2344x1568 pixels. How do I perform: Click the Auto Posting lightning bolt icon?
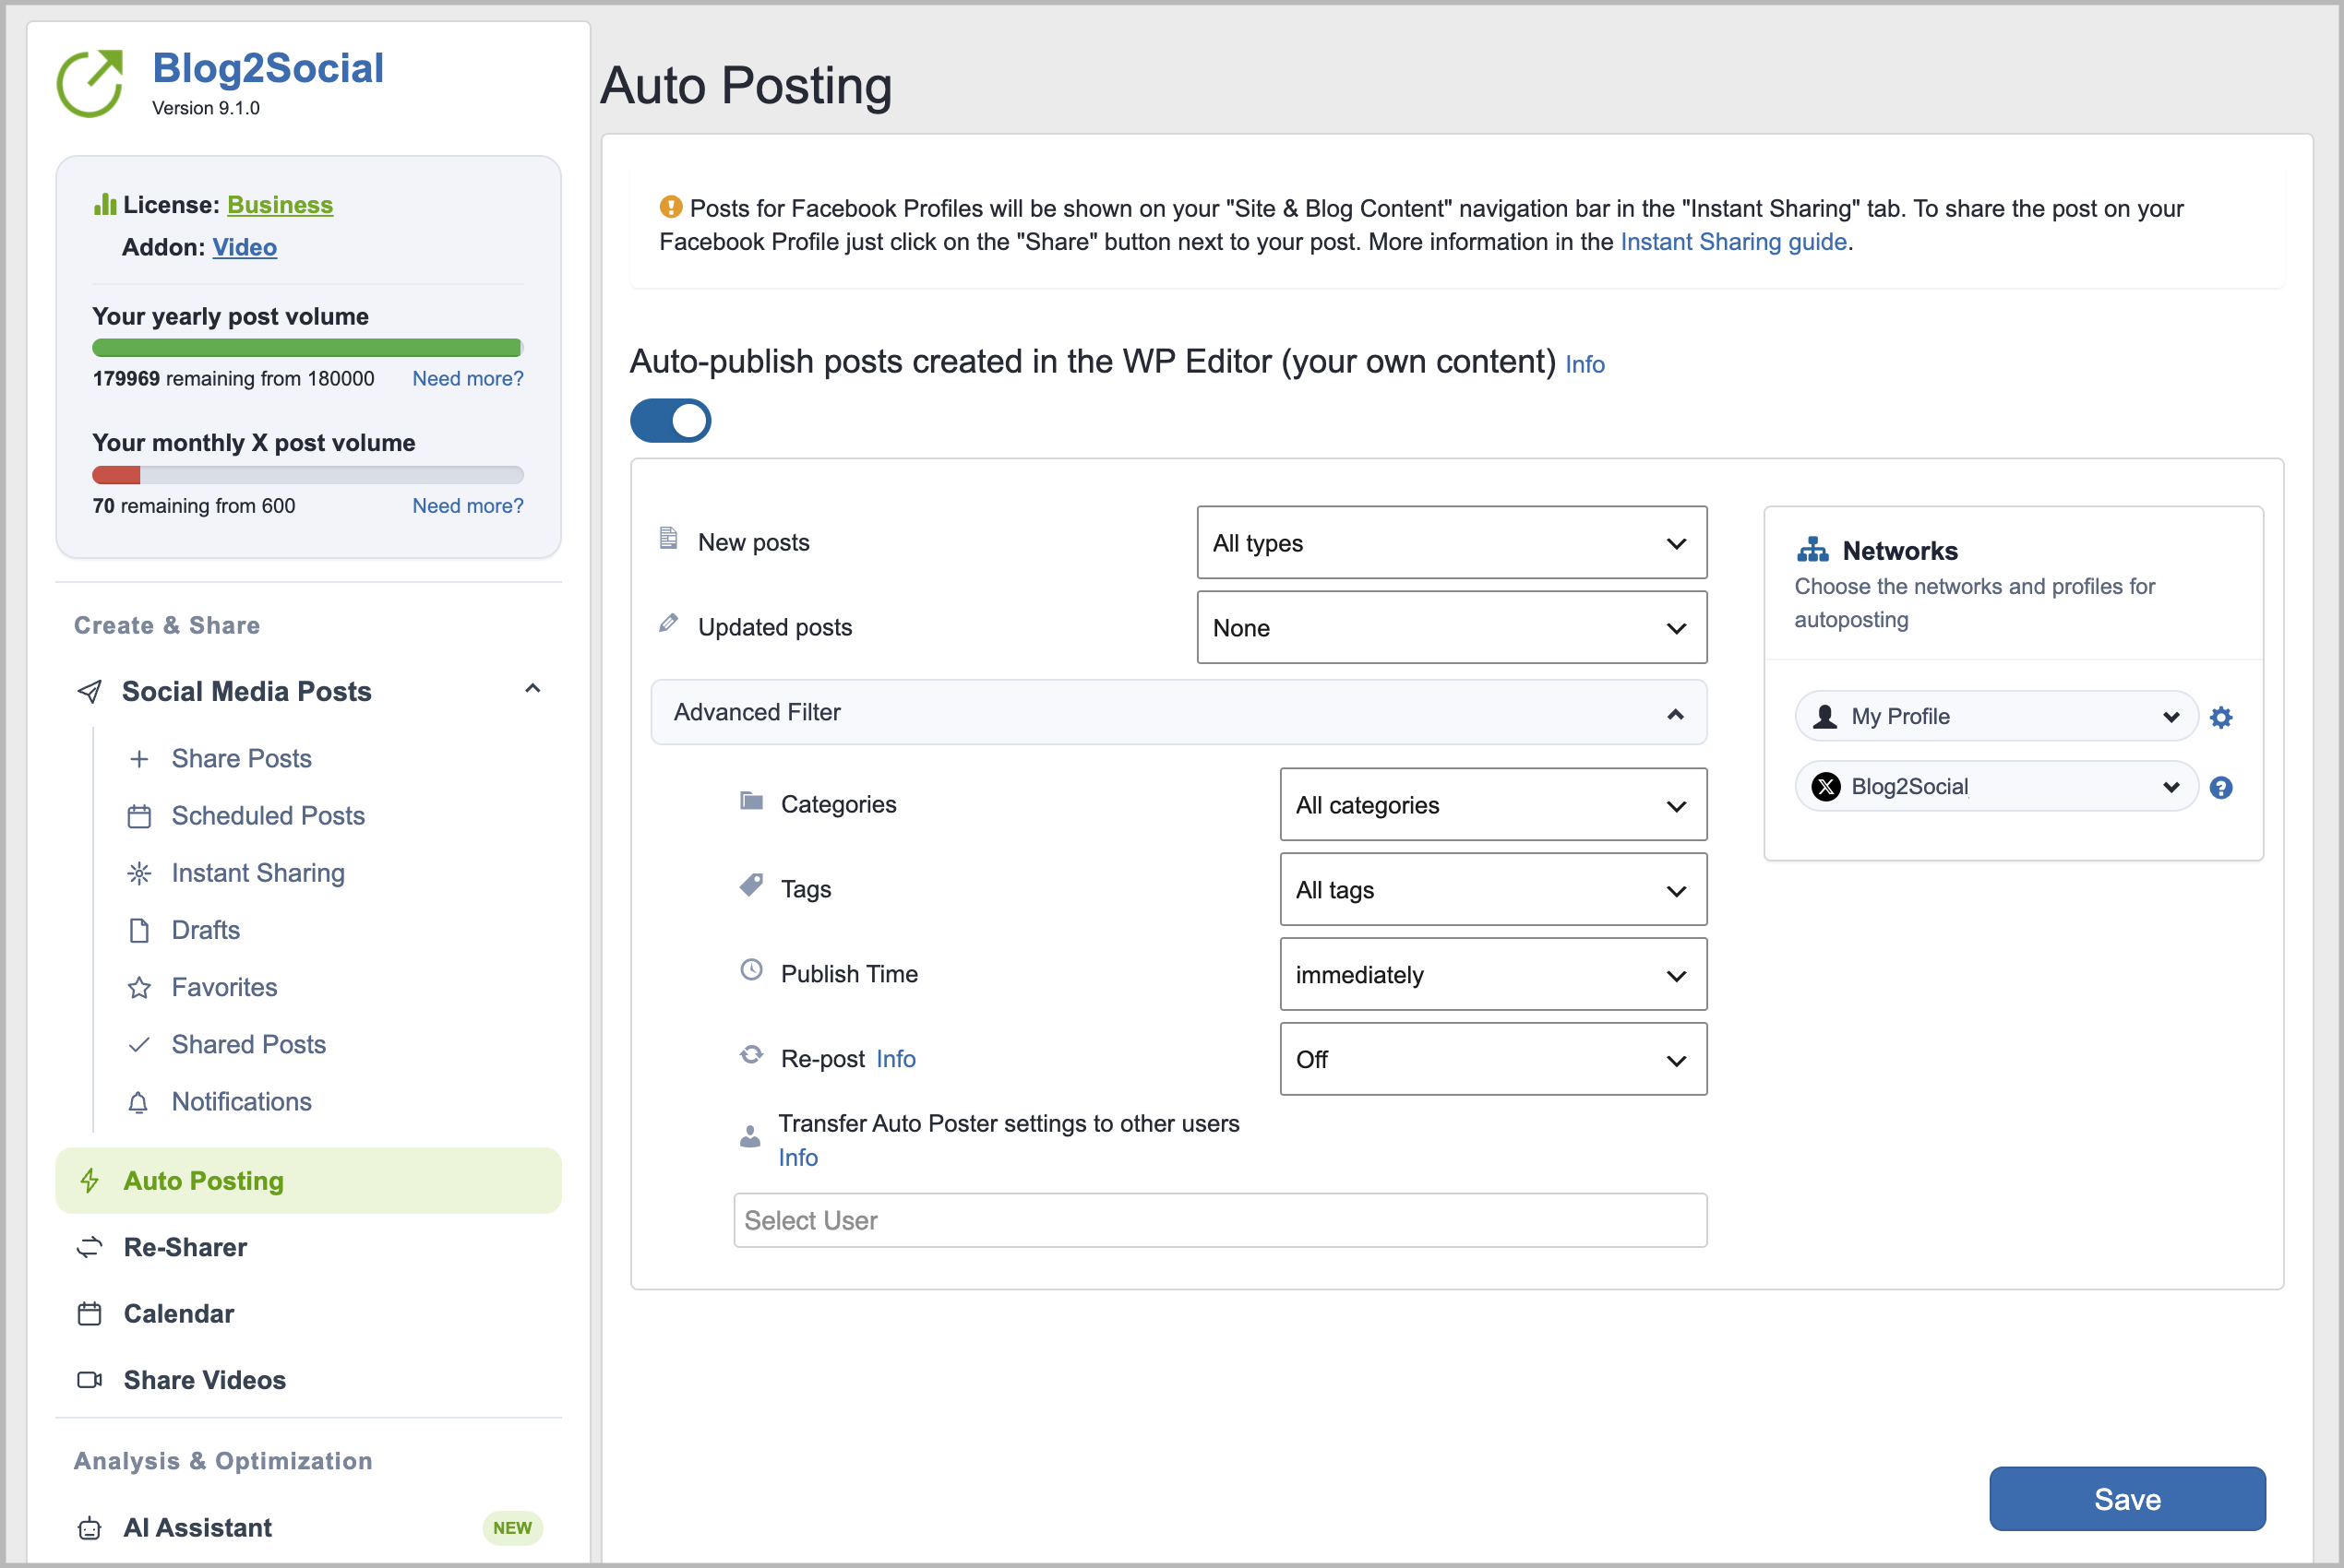coord(89,1181)
